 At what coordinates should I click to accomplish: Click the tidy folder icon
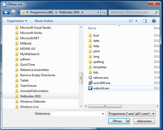coord(90,72)
